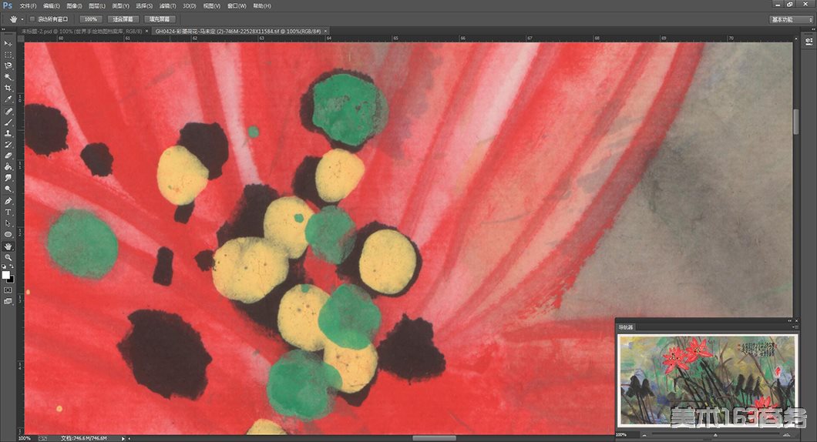This screenshot has width=817, height=442.
Task: Open the Hand tool preset picker arrow
Action: pos(22,19)
